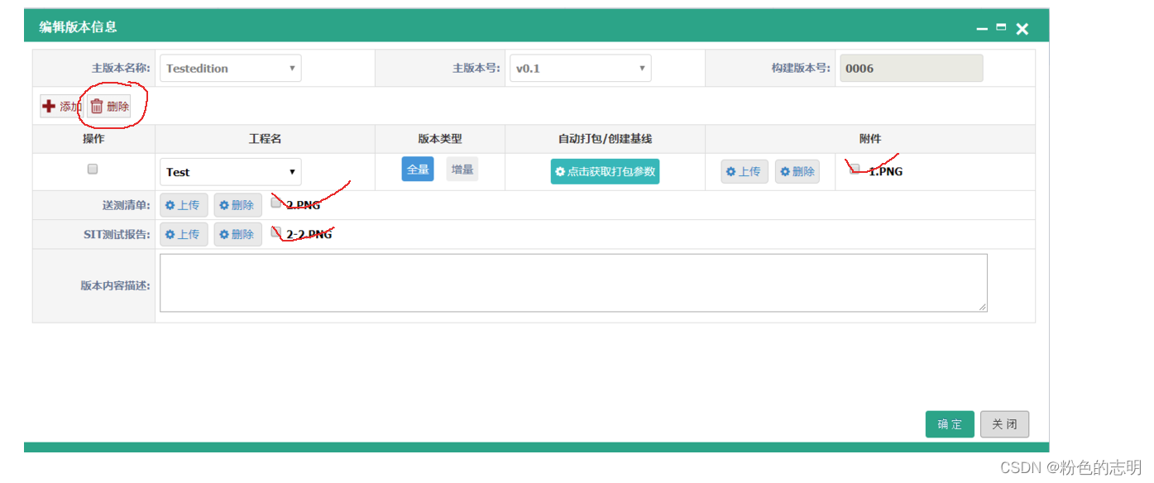
Task: Check the box beside 1.PNG
Action: coord(855,169)
